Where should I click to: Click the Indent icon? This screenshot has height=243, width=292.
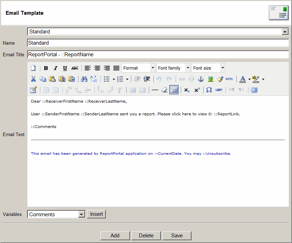coord(147,79)
